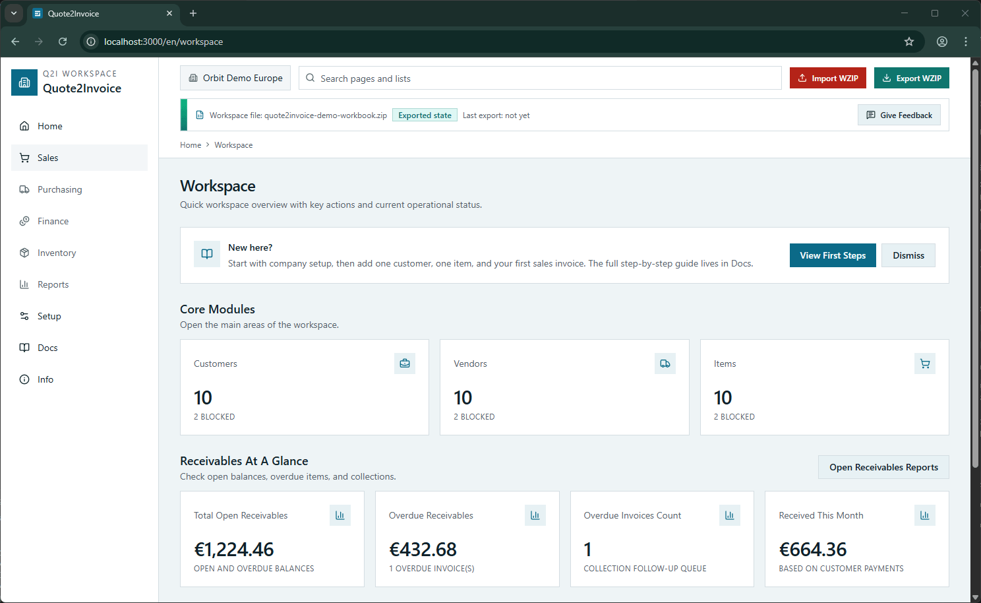This screenshot has width=981, height=603.
Task: Open Inventory using the tag icon
Action: pyautogui.click(x=24, y=253)
